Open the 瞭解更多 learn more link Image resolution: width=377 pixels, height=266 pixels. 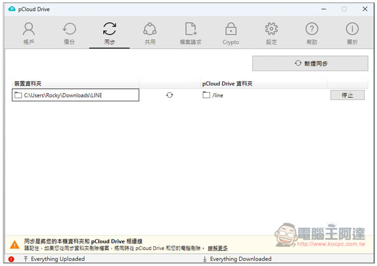coord(218,248)
